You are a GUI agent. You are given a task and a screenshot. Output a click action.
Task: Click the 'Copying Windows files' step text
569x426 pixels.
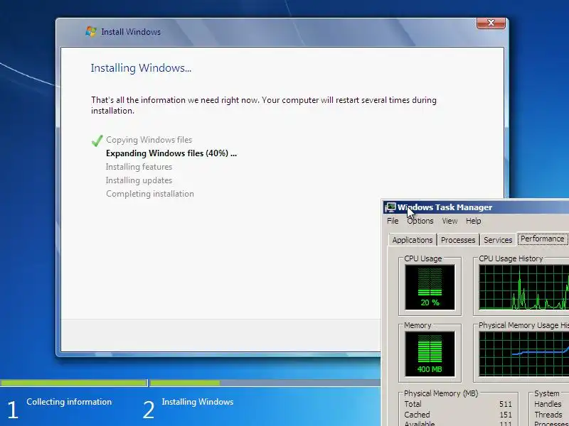[x=149, y=140]
